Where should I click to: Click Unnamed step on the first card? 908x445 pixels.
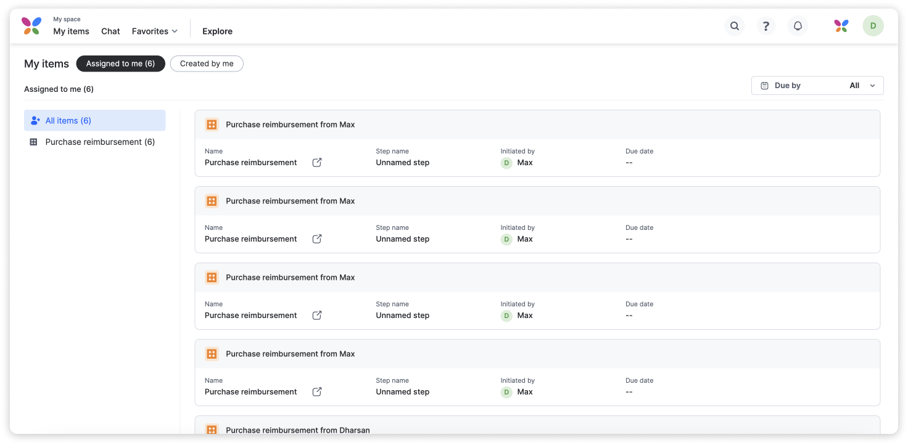(403, 163)
